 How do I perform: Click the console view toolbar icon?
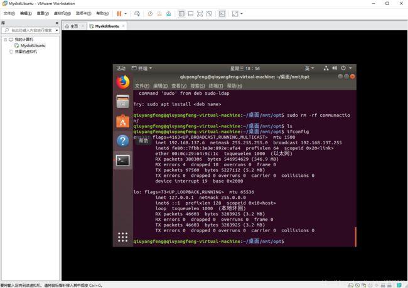(x=222, y=14)
